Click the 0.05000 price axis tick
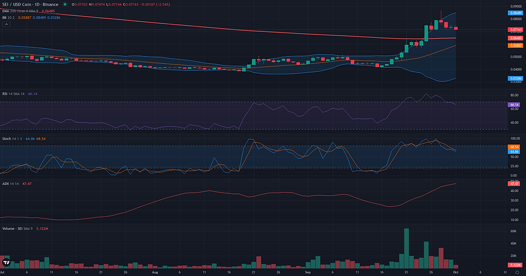Image resolution: width=526 pixels, height=276 pixels. pyautogui.click(x=516, y=57)
